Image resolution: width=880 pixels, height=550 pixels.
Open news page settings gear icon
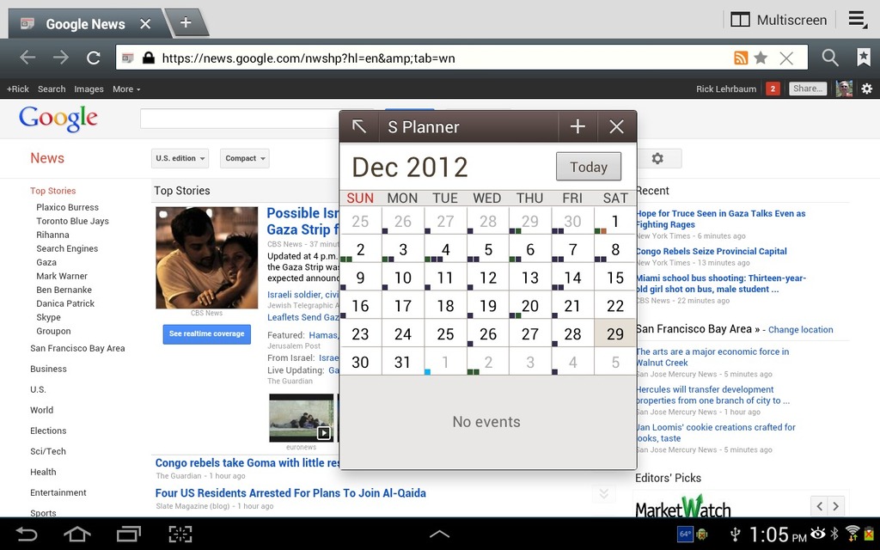[x=657, y=159]
